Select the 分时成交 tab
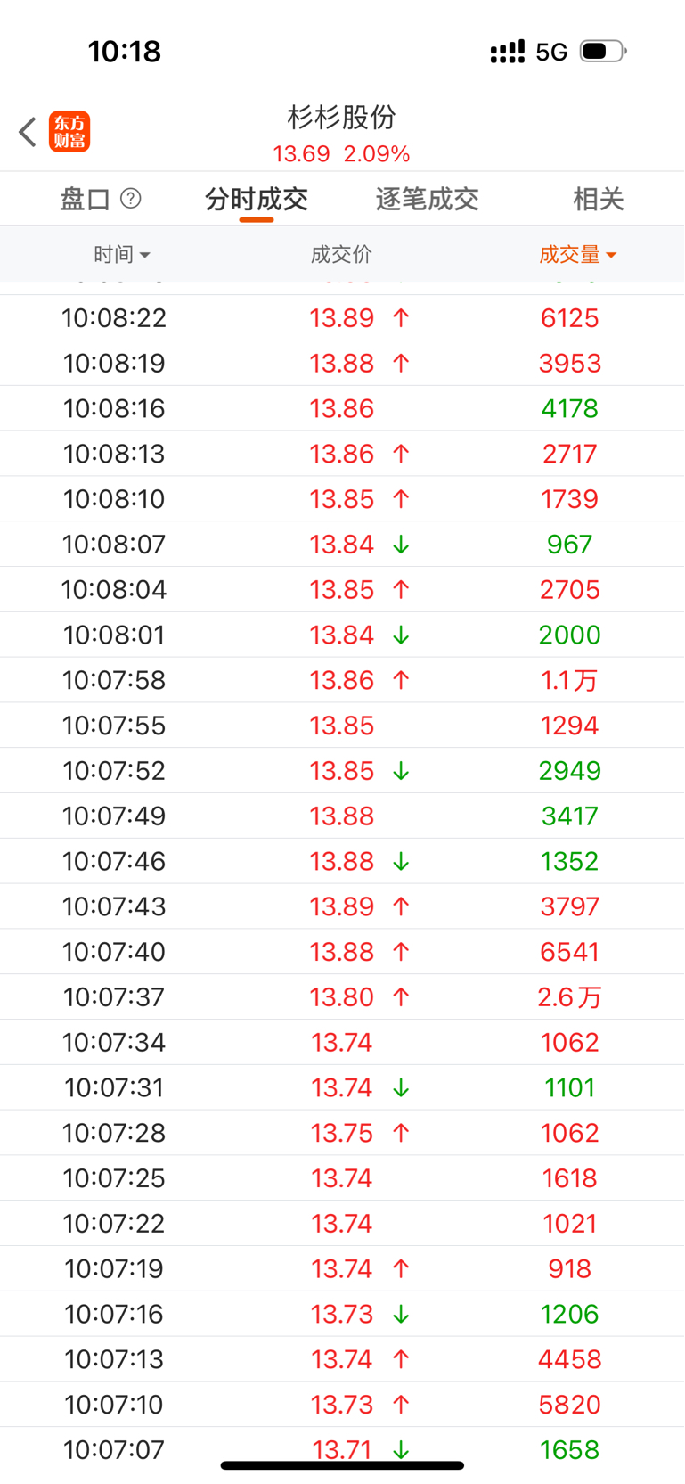The image size is (685, 1484). pos(257,199)
